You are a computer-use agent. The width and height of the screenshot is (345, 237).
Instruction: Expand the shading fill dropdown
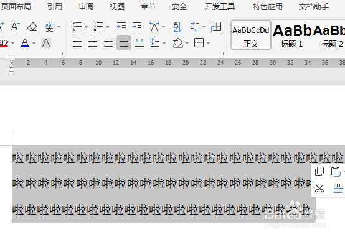point(187,43)
